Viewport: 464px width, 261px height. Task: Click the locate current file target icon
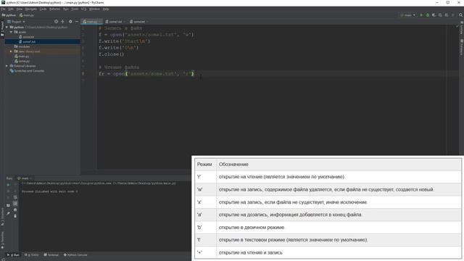(x=56, y=22)
